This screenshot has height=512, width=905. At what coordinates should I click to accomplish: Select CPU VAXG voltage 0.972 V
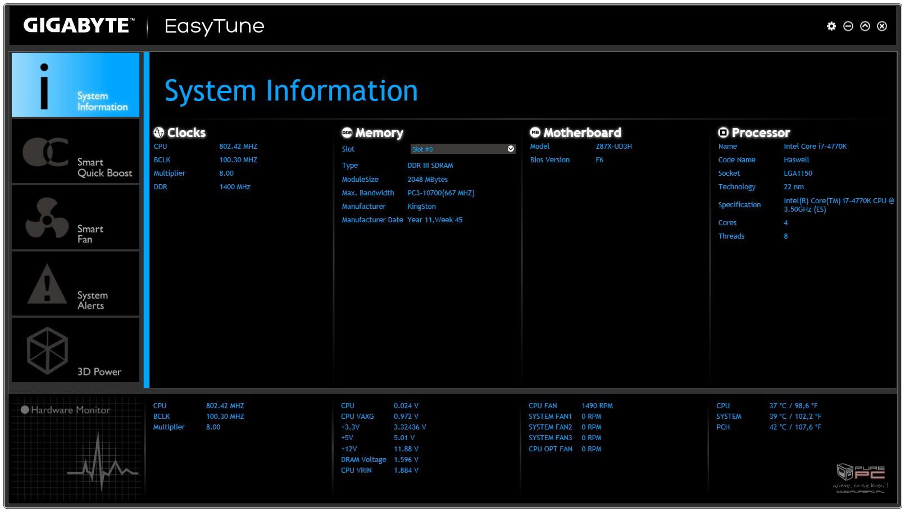(406, 417)
